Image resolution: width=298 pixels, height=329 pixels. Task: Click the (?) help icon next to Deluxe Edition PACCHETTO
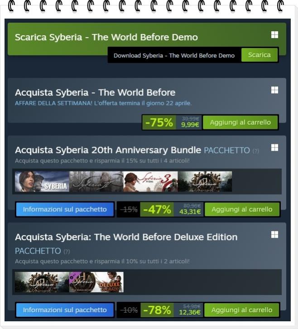point(67,251)
